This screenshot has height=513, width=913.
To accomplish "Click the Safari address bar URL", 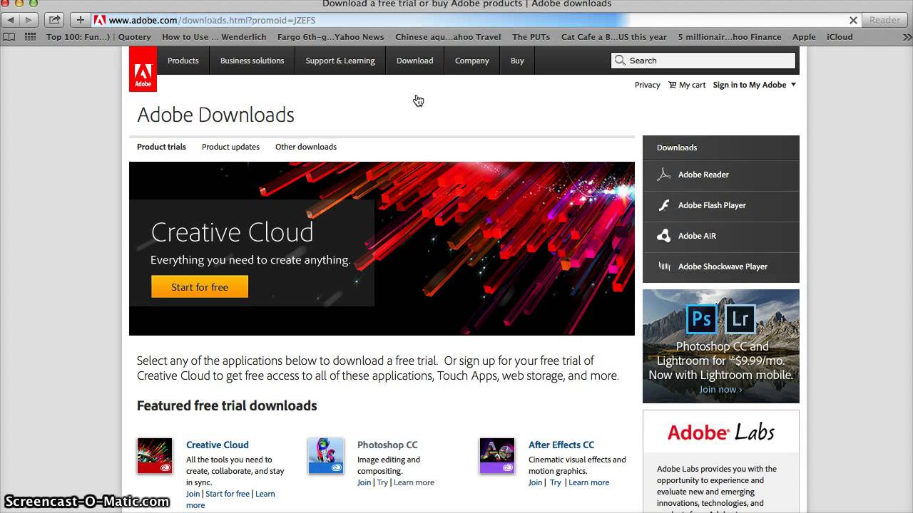I will click(212, 20).
